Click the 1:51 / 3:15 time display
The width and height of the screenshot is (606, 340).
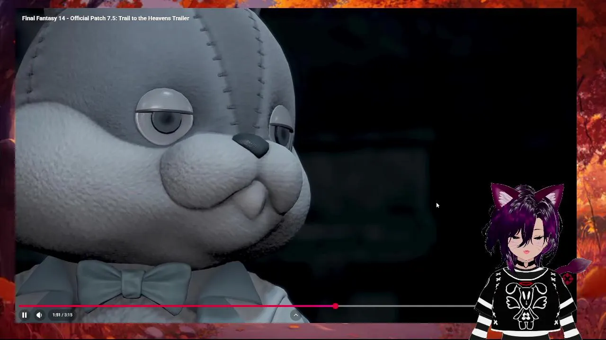[x=62, y=315]
